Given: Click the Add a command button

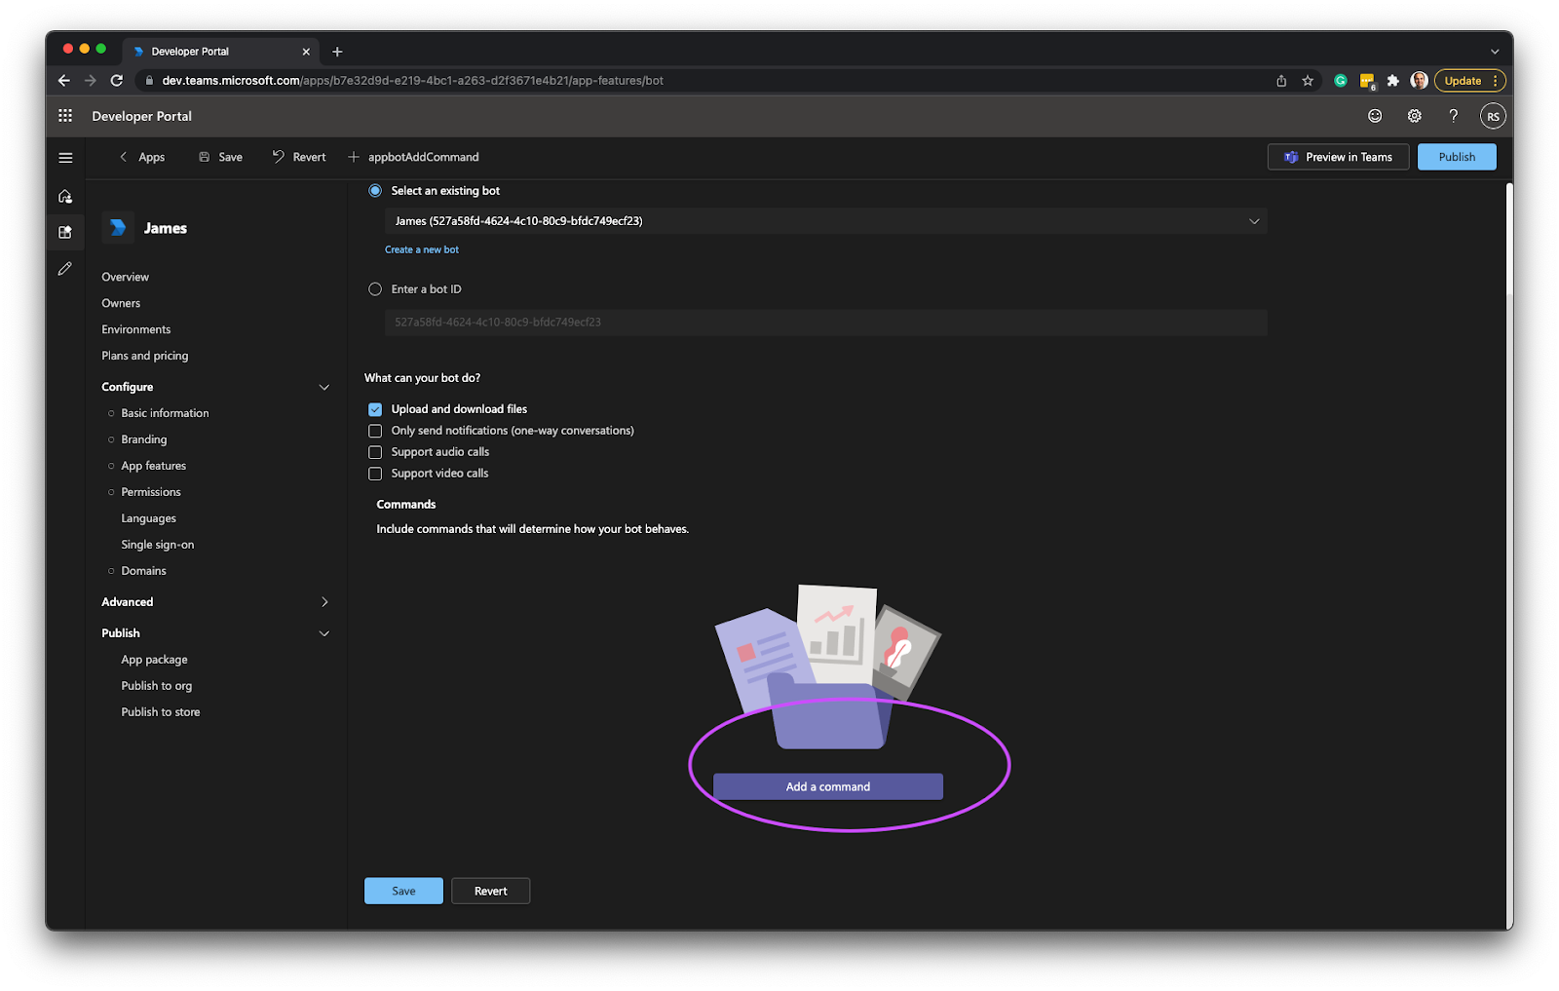Looking at the screenshot, I should tap(826, 786).
